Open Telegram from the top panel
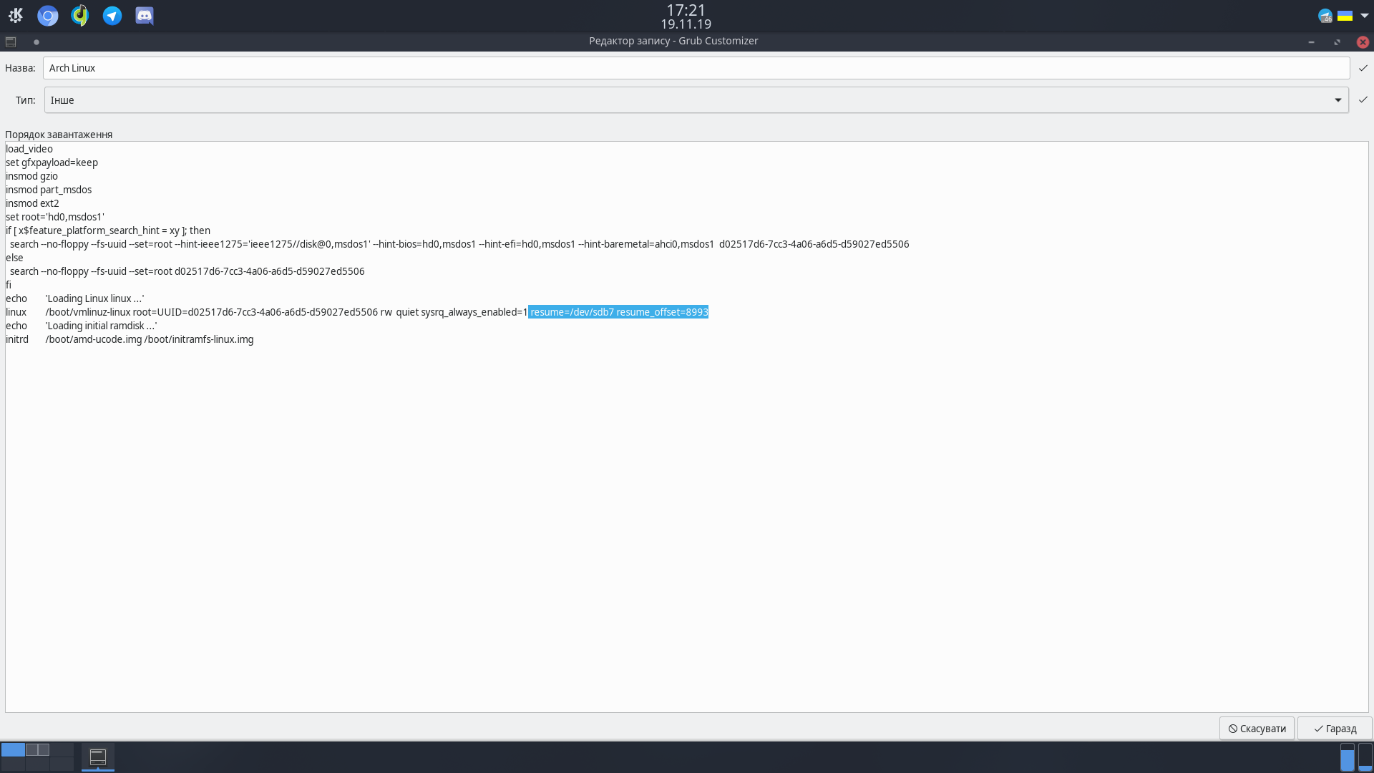 pyautogui.click(x=112, y=15)
